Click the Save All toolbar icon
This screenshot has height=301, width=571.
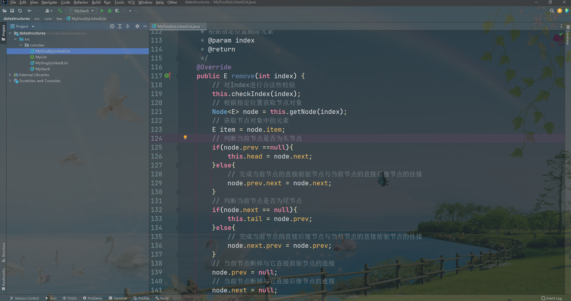[x=12, y=11]
